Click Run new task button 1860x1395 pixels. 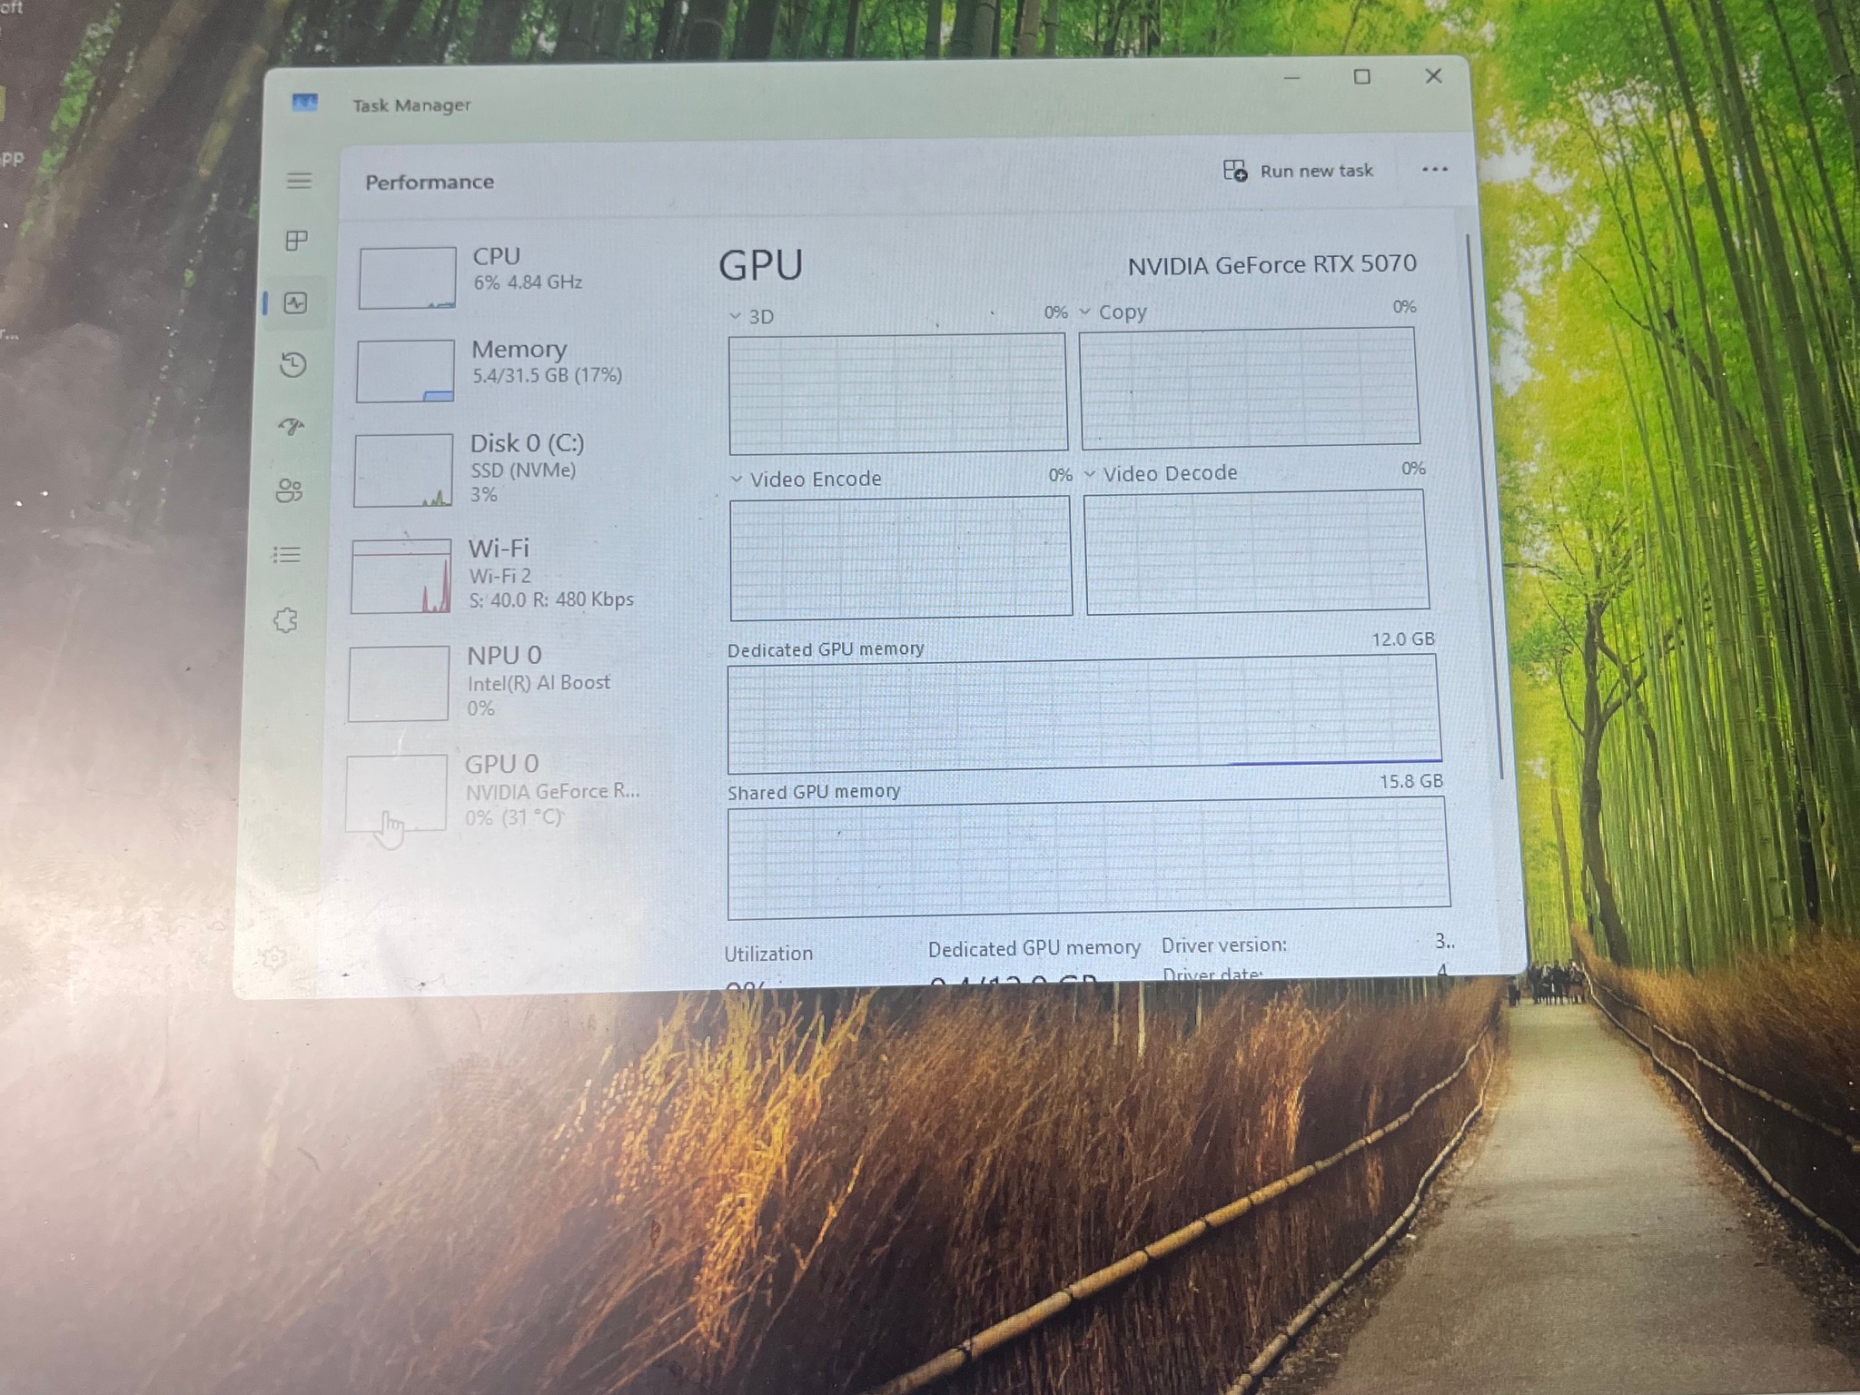pos(1298,171)
